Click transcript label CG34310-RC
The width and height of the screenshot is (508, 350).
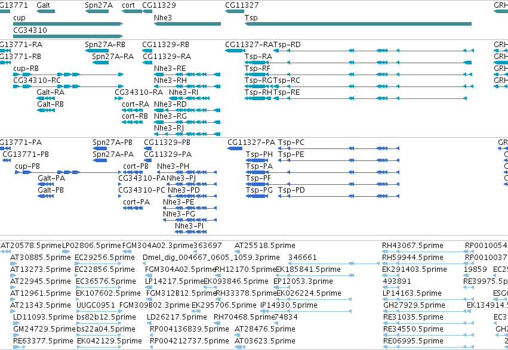click(x=37, y=80)
